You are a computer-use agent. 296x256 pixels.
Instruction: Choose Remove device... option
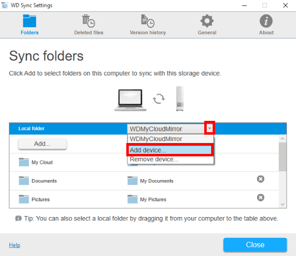point(171,159)
